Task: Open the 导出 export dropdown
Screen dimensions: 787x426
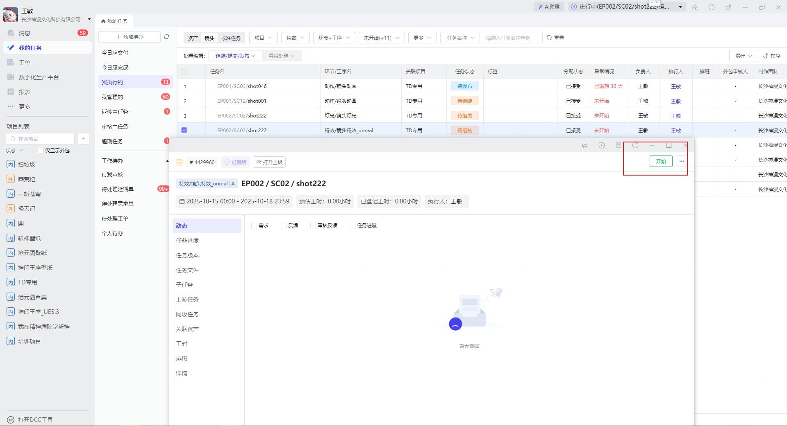Action: [744, 56]
